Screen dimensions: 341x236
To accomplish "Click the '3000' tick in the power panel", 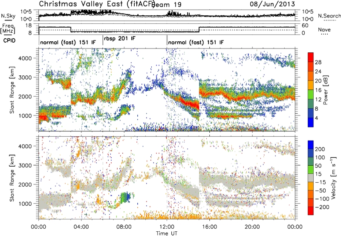I will tap(25, 78).
